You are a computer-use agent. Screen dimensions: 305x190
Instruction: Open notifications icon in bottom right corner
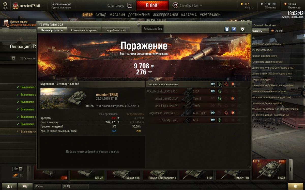click(x=296, y=186)
